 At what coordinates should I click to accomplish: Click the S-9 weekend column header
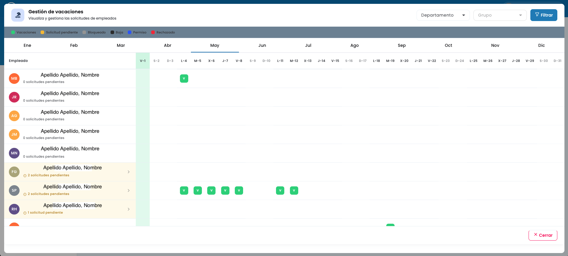[253, 61]
